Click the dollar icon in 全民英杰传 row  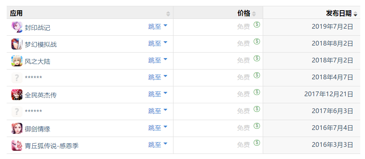(257, 92)
